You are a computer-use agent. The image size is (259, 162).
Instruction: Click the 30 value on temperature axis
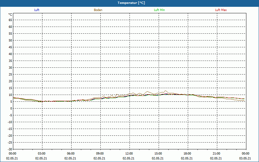coord(10,68)
